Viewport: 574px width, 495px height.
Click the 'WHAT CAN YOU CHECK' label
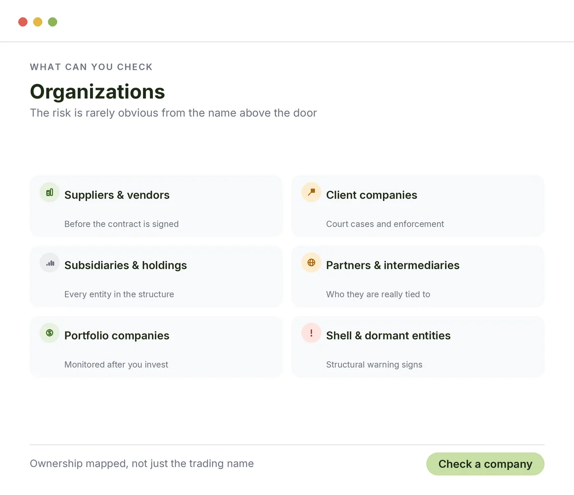point(91,67)
